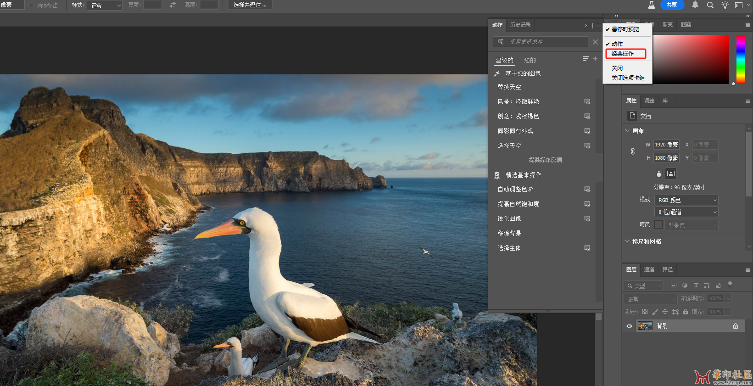
Task: Filter layers by pixel image icon
Action: (674, 285)
